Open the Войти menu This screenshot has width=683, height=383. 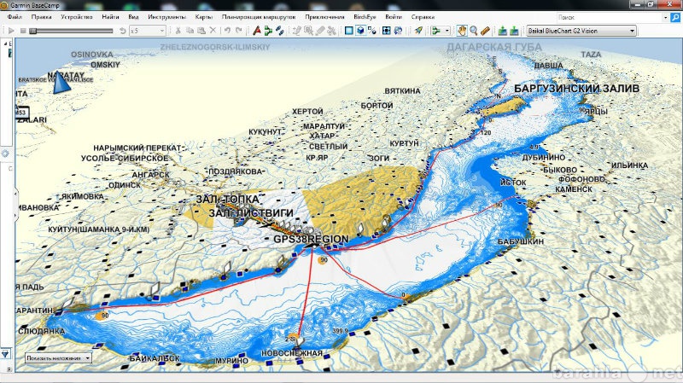coord(394,17)
